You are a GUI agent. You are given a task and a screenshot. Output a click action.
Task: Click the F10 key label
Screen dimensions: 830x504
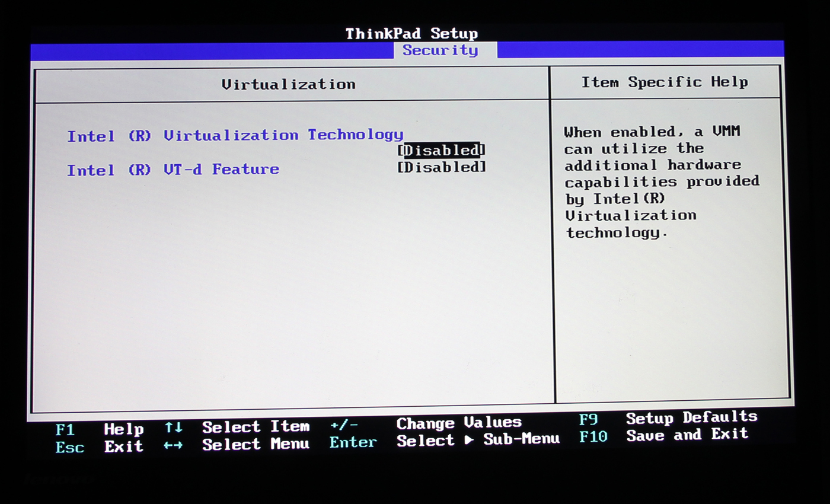593,437
